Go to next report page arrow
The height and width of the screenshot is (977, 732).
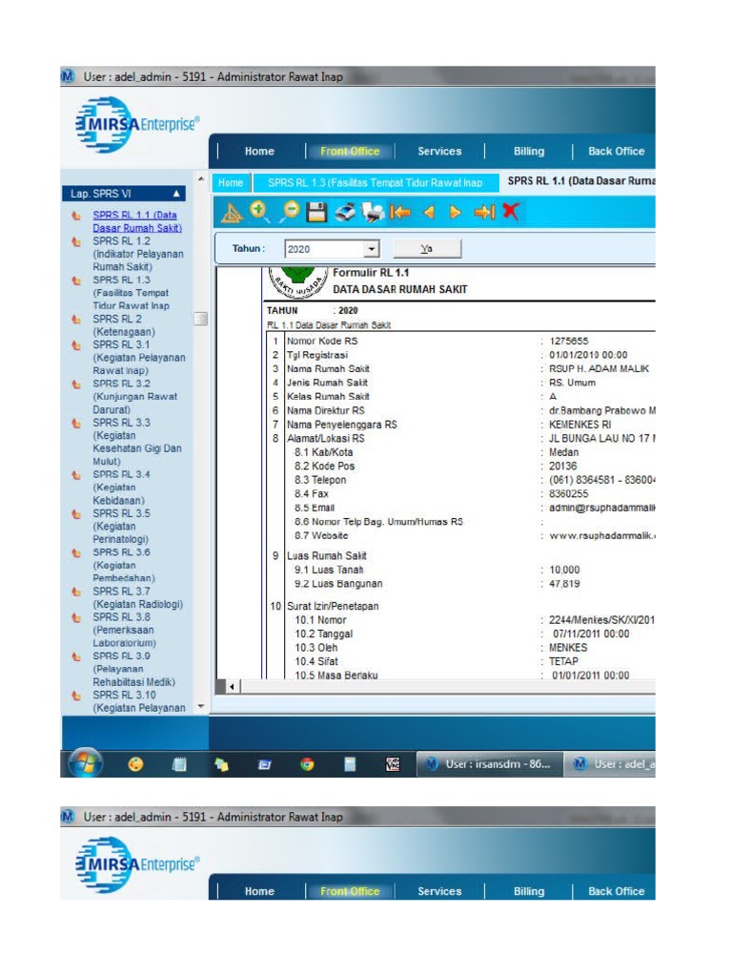[456, 213]
